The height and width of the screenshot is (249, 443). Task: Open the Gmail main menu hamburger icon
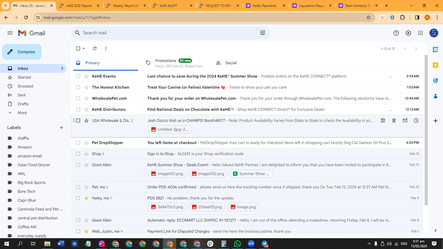point(10,33)
